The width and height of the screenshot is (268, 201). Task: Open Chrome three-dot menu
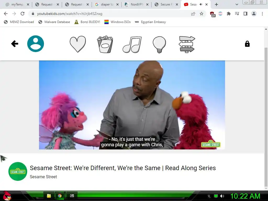262,14
